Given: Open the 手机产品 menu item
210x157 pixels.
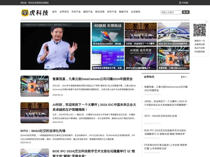Looking at the screenshot, I should 76,12.
